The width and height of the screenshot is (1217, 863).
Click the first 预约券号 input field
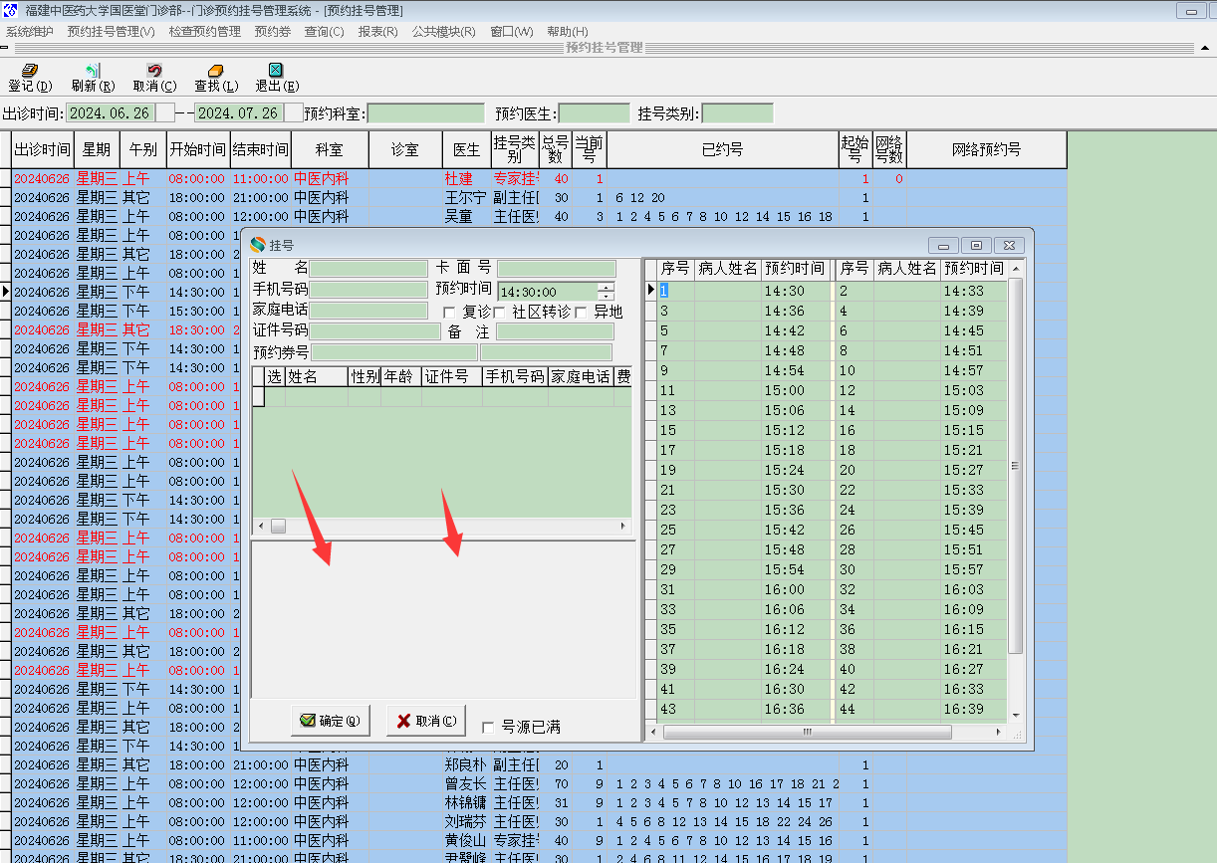pyautogui.click(x=394, y=352)
